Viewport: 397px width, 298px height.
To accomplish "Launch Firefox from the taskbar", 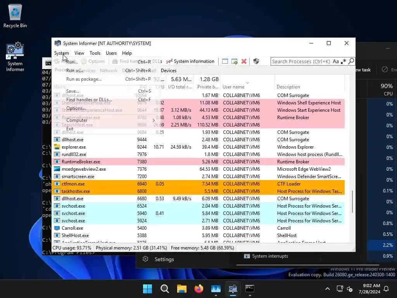I will (x=199, y=289).
